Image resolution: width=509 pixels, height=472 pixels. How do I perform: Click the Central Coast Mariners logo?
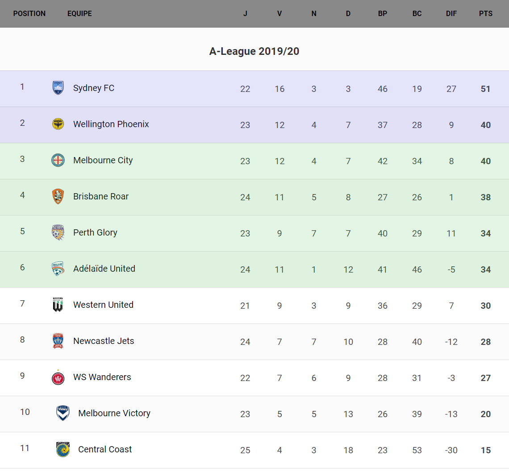coord(63,449)
